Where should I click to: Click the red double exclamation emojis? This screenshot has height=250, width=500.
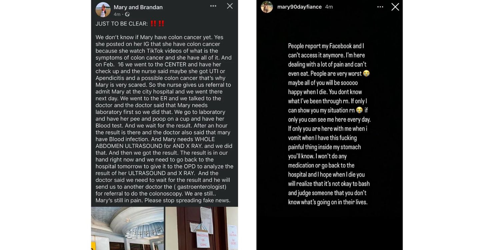157,23
